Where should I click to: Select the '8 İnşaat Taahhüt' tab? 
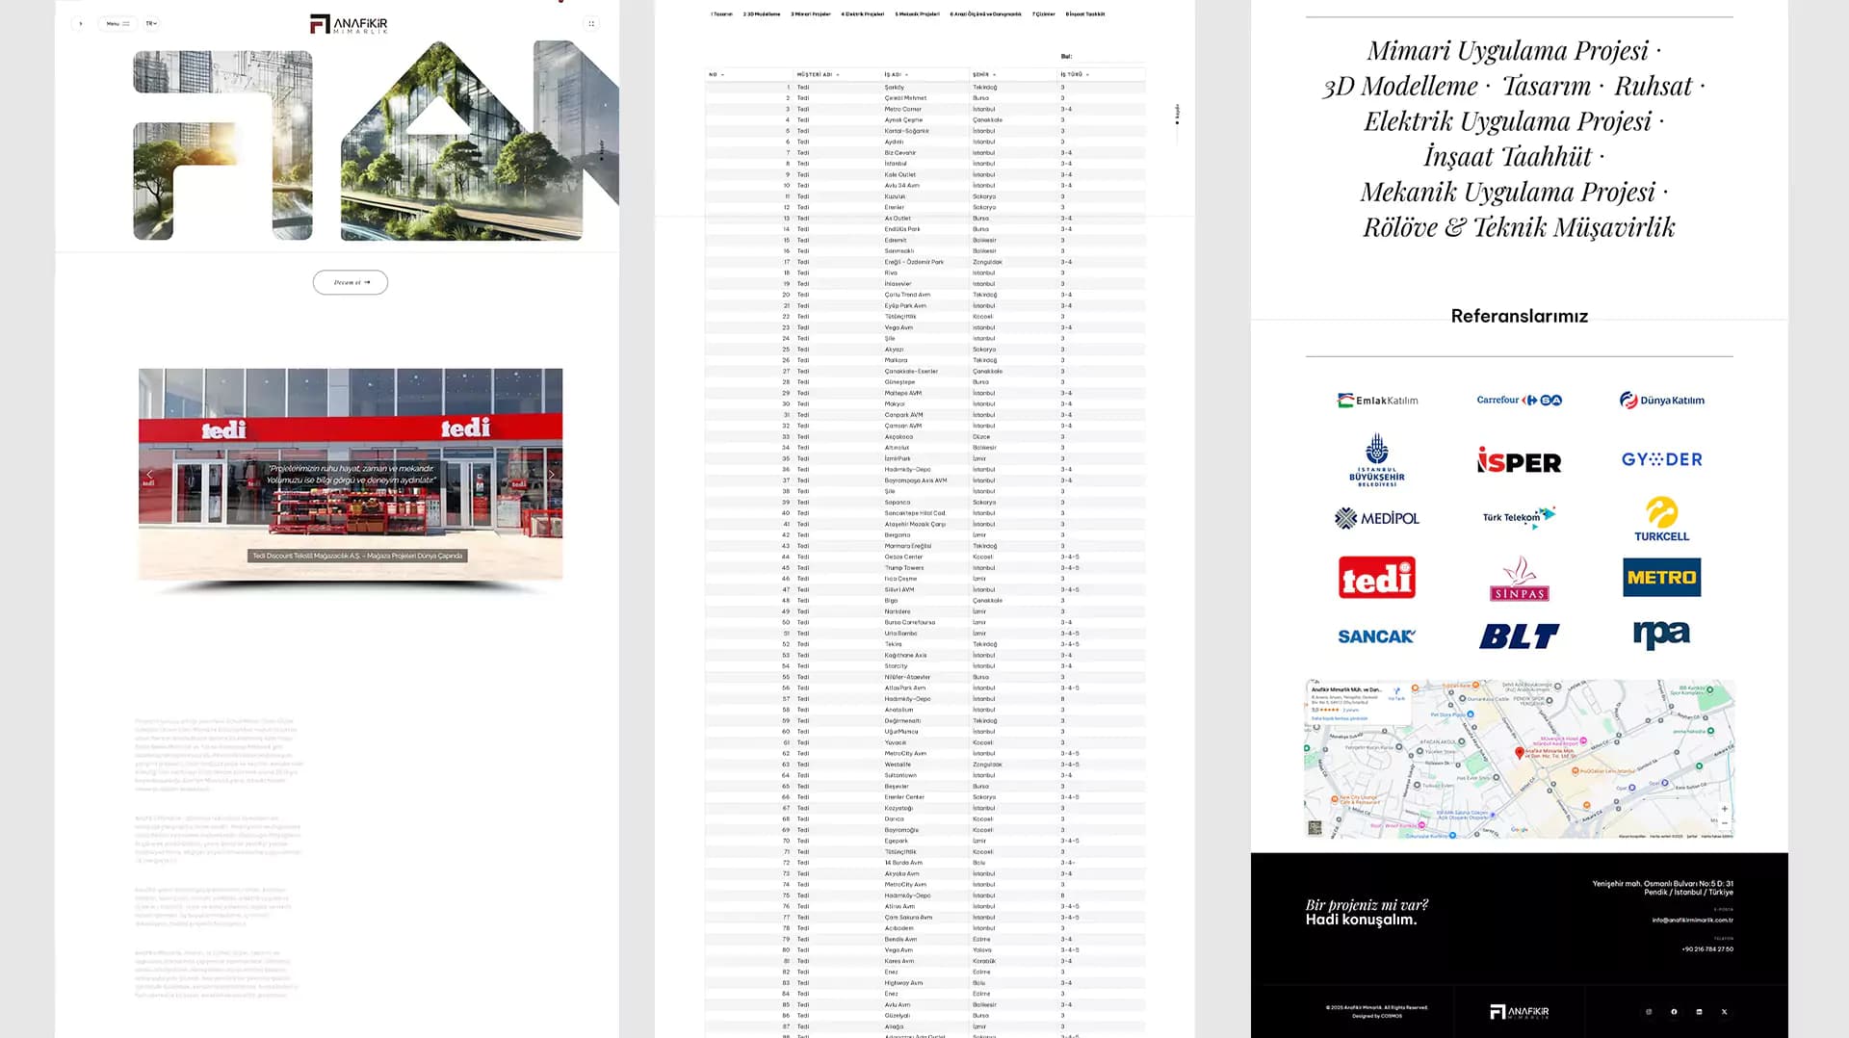(x=1085, y=14)
